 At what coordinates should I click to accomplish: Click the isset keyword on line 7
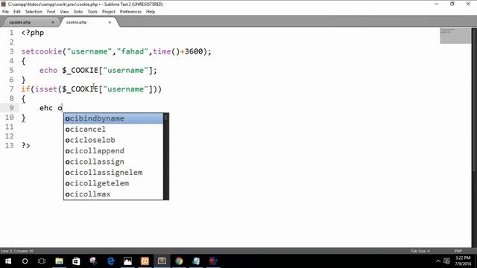tap(46, 89)
